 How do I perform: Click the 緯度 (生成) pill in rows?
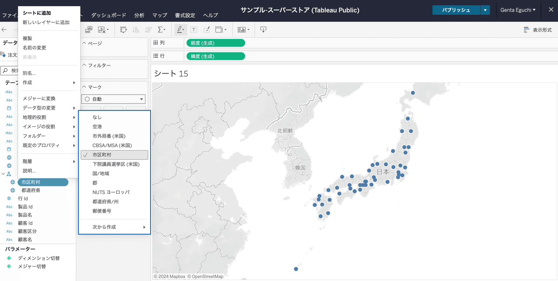point(215,56)
